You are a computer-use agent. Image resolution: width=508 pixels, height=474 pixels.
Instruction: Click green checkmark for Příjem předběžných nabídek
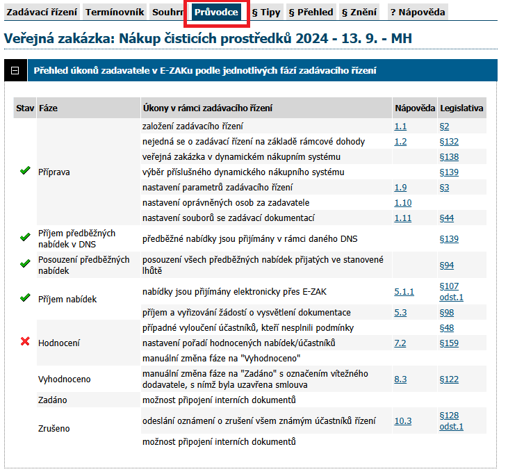click(x=25, y=238)
